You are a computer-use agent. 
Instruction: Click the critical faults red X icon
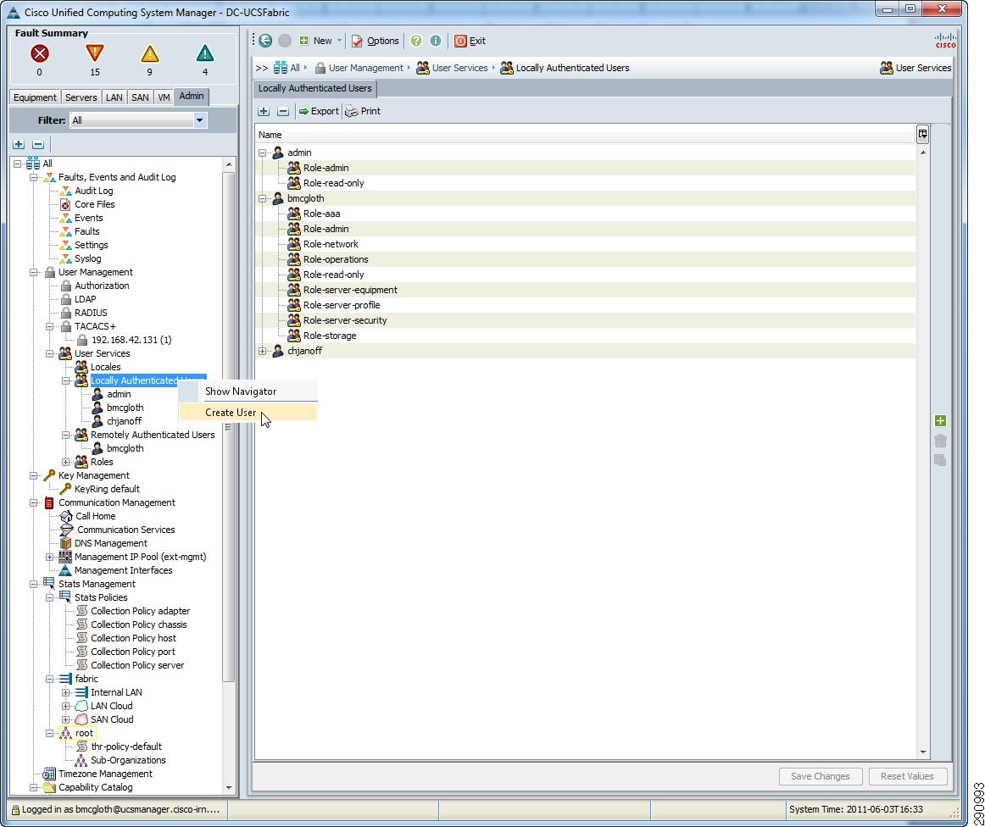point(40,54)
